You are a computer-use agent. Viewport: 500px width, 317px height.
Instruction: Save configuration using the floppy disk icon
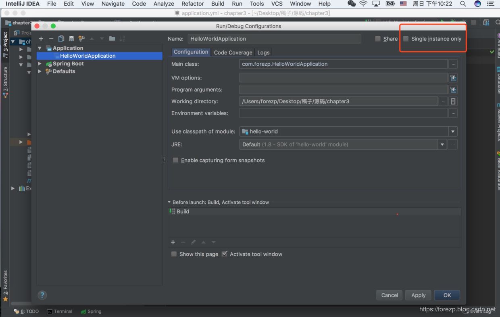click(71, 39)
